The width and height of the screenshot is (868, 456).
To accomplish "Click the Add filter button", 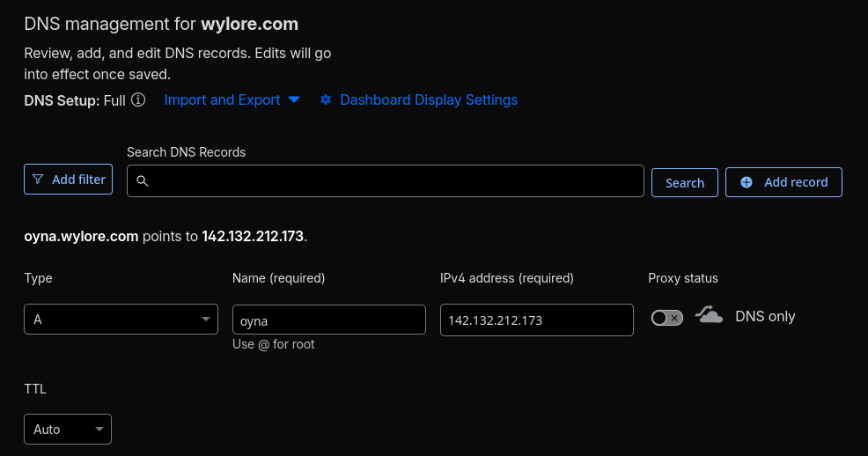I will coord(68,180).
